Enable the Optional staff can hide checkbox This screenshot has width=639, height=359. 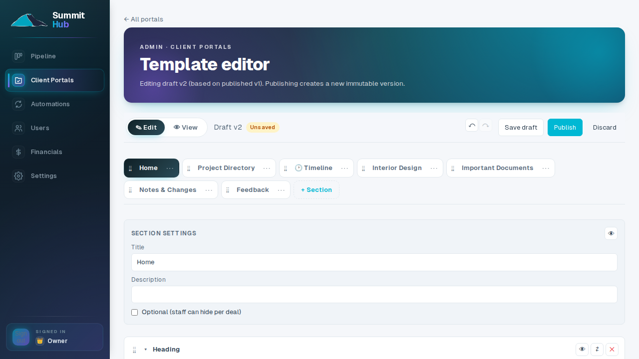[134, 312]
